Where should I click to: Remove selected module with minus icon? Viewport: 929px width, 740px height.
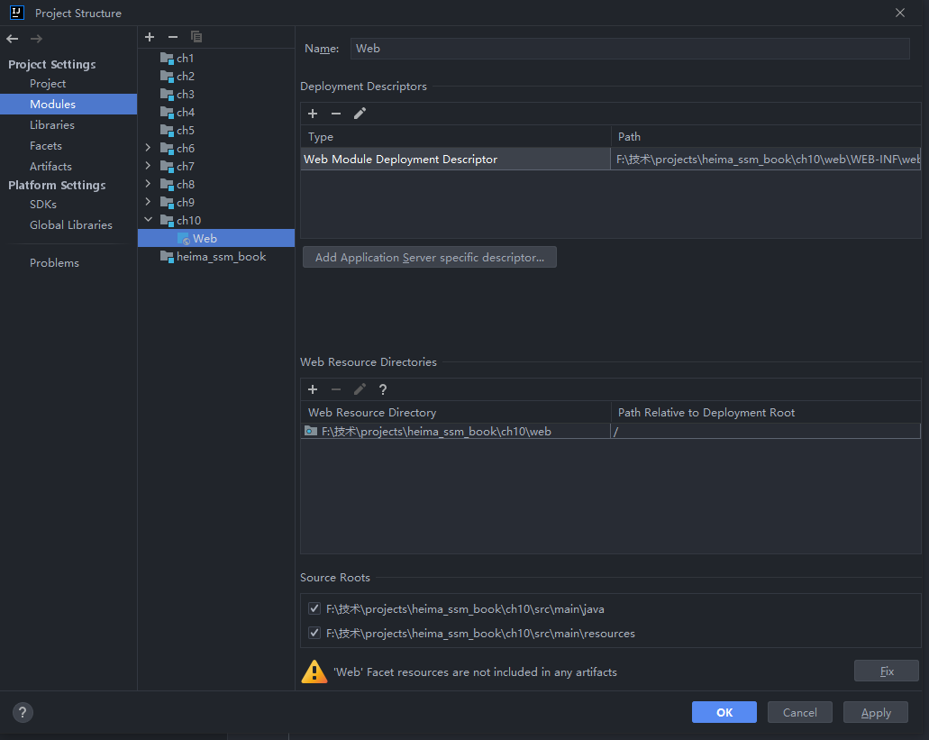click(x=173, y=37)
